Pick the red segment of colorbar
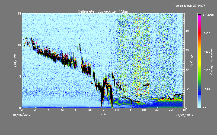 (199, 33)
